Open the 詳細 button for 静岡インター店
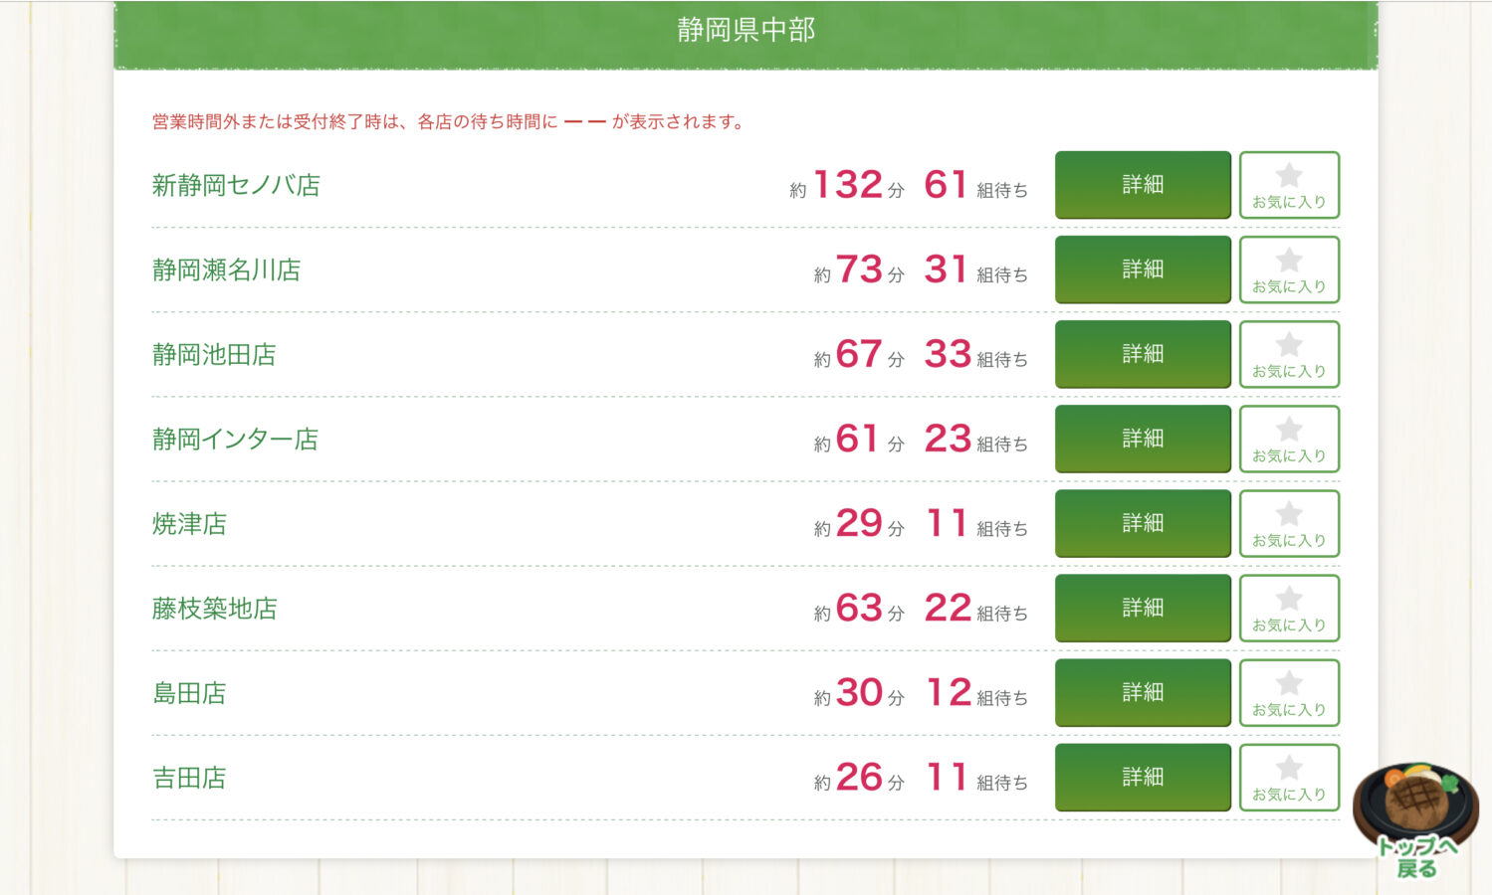Screen dimensions: 1492x895 click(x=1143, y=439)
